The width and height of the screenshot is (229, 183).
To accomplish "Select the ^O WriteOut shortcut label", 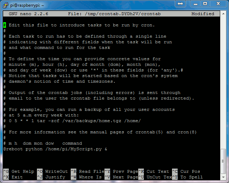I will point(52,171).
